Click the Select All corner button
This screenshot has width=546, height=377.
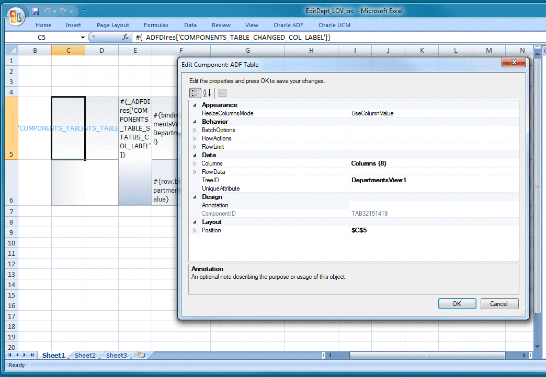pos(12,51)
